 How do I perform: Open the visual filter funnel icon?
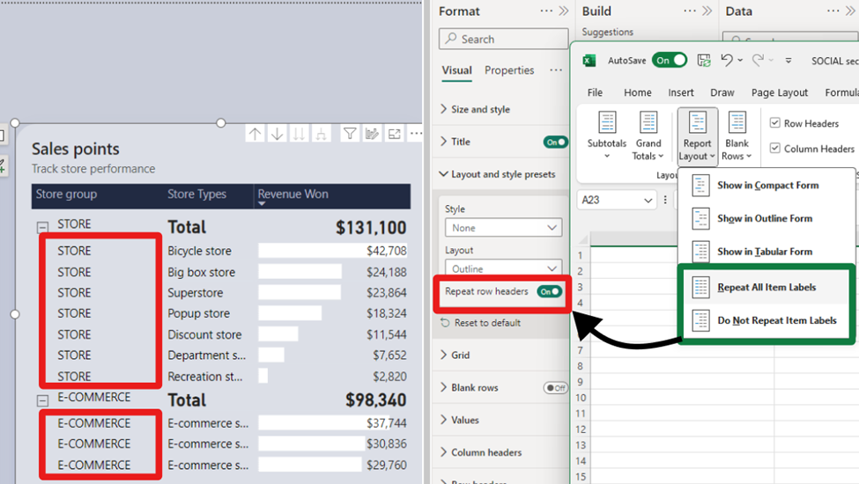350,134
